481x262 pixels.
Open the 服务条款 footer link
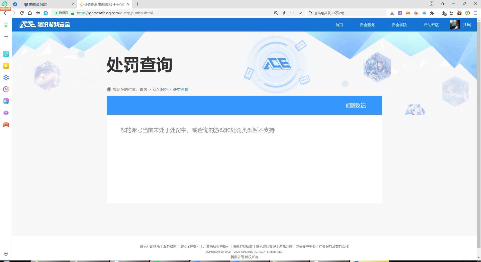click(170, 246)
